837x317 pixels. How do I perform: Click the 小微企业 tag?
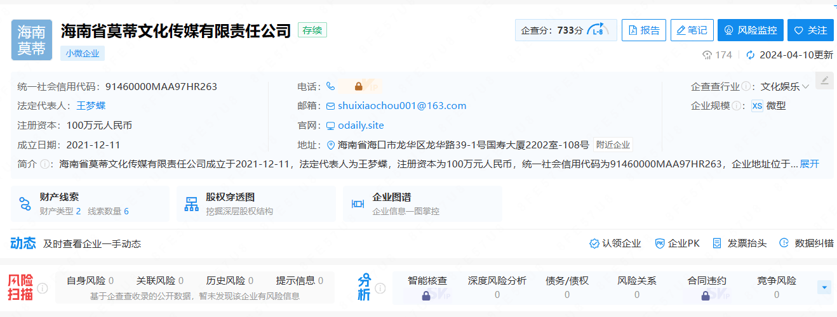click(83, 53)
